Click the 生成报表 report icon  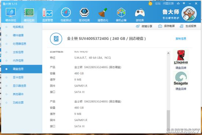tap(181, 26)
